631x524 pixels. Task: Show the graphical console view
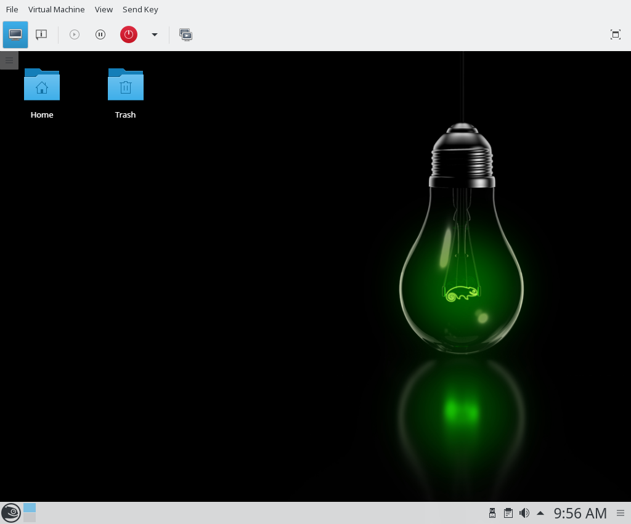point(15,34)
